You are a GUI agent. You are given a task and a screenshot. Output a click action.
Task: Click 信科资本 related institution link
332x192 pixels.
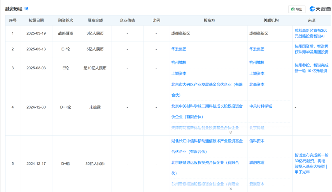click(x=257, y=141)
